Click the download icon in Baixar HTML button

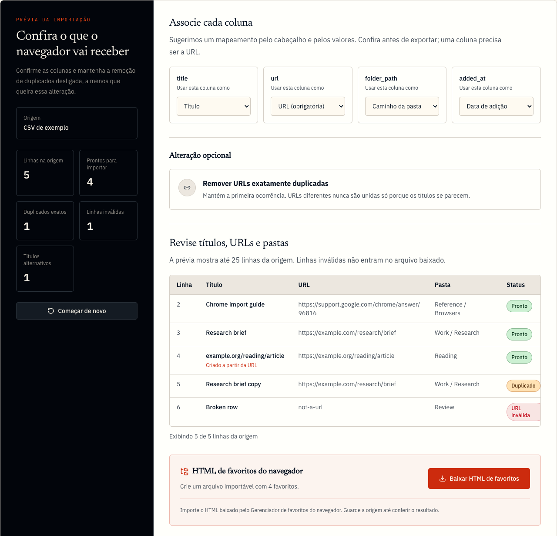click(x=443, y=479)
